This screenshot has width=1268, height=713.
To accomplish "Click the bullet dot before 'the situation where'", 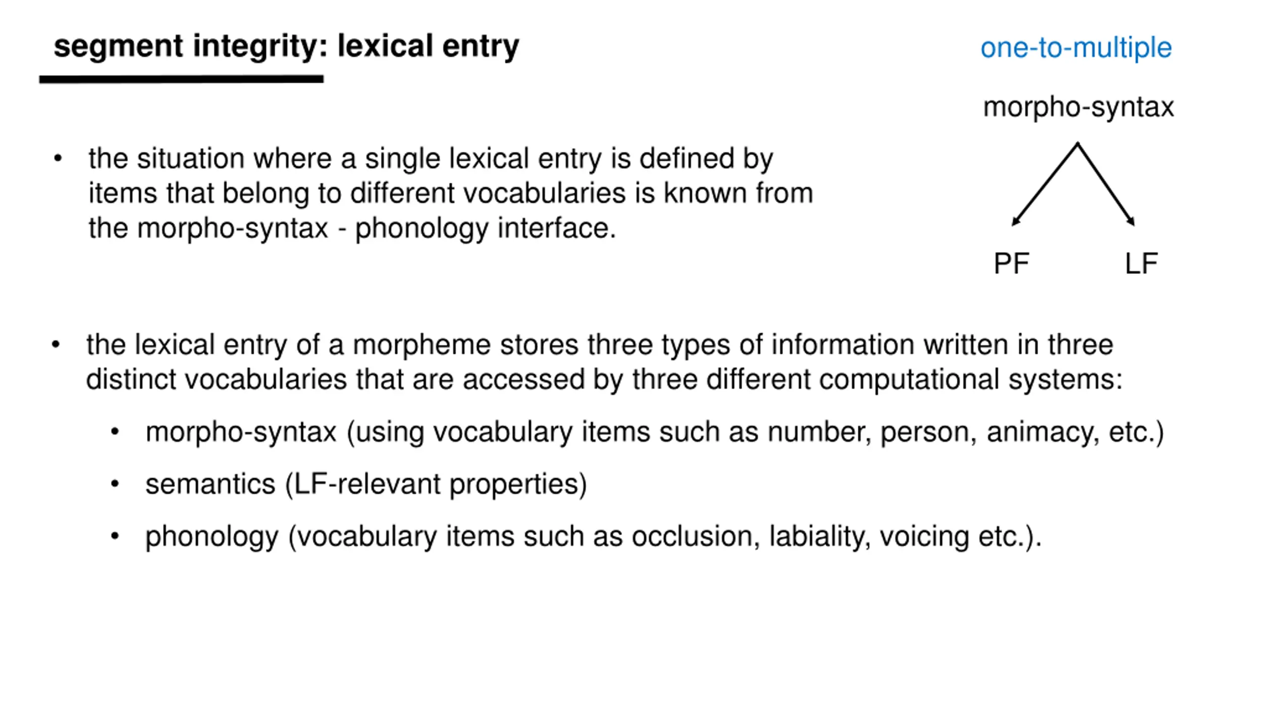I will (58, 158).
